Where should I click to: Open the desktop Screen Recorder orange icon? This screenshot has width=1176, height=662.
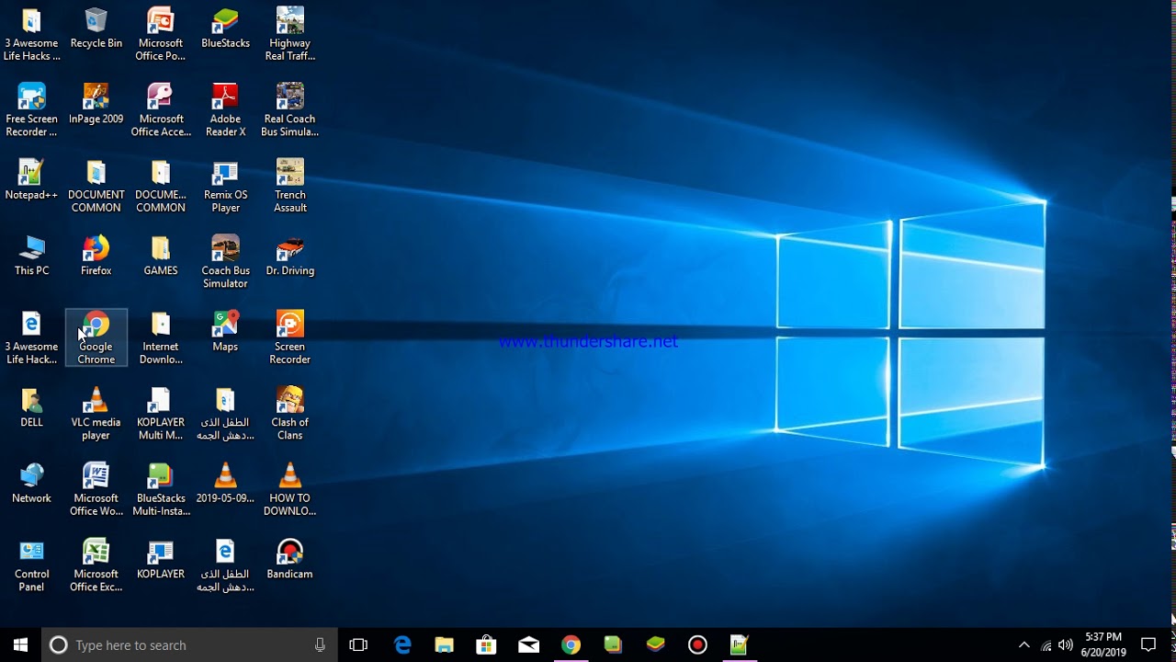289,337
